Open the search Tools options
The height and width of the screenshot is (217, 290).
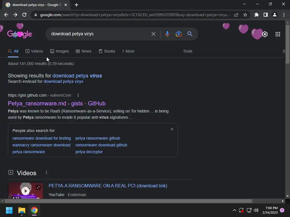pos(187,51)
